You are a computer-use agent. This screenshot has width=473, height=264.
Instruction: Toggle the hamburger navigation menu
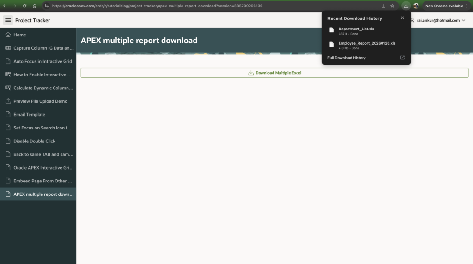[8, 20]
